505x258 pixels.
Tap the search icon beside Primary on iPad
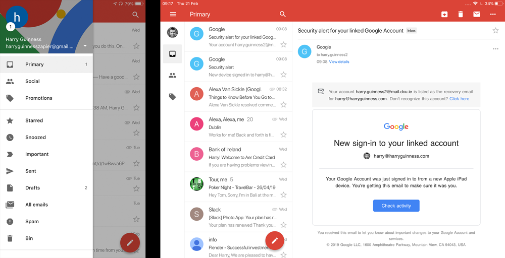click(282, 14)
